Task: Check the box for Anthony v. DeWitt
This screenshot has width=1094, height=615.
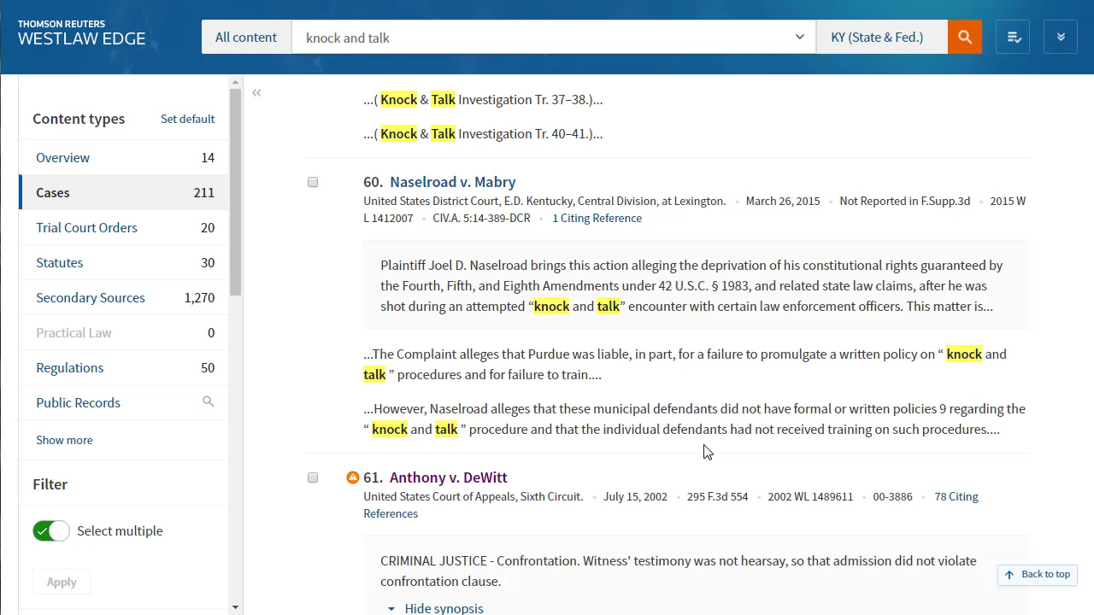Action: point(313,477)
